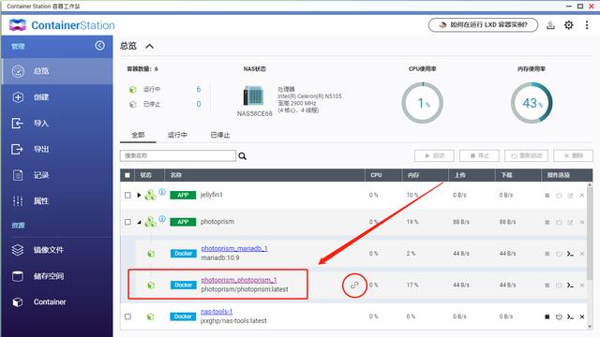600x337 pixels.
Task: Open the 创建 create sidebar item
Action: pos(57,97)
